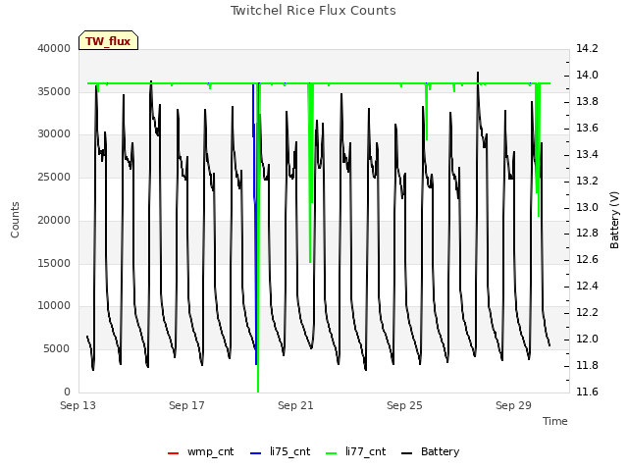Click the 30000 counts tick label
The image size is (628, 471).
[54, 133]
